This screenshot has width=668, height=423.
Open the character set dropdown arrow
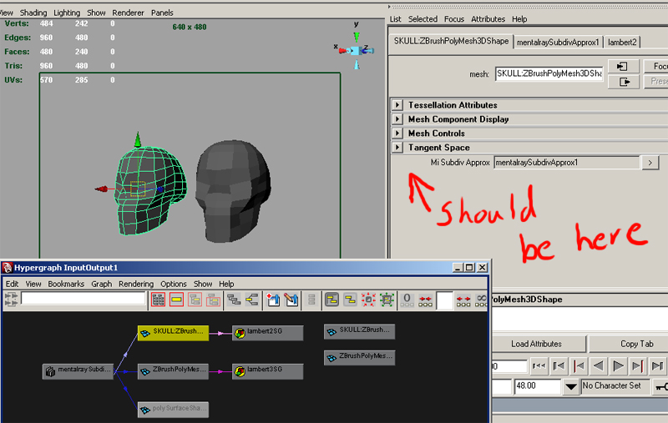pyautogui.click(x=570, y=386)
